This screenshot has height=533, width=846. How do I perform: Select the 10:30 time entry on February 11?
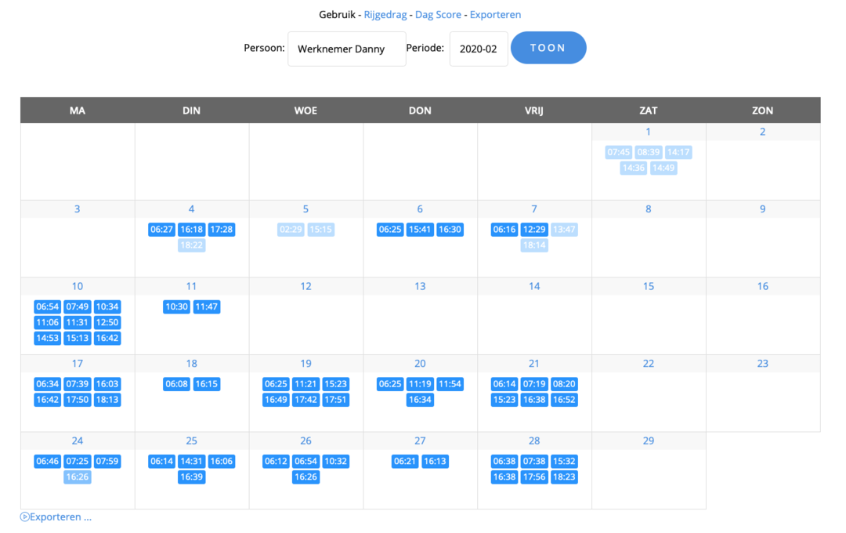pos(176,306)
